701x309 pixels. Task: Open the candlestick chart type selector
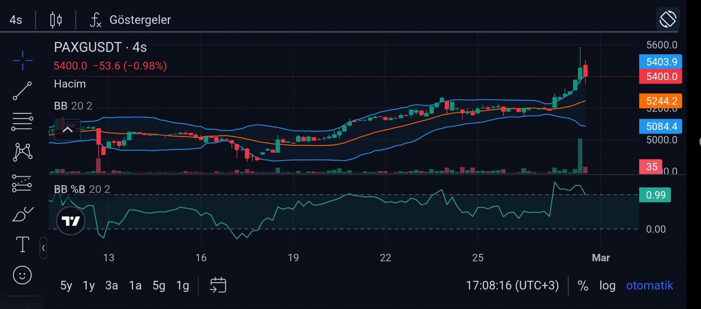(x=56, y=20)
